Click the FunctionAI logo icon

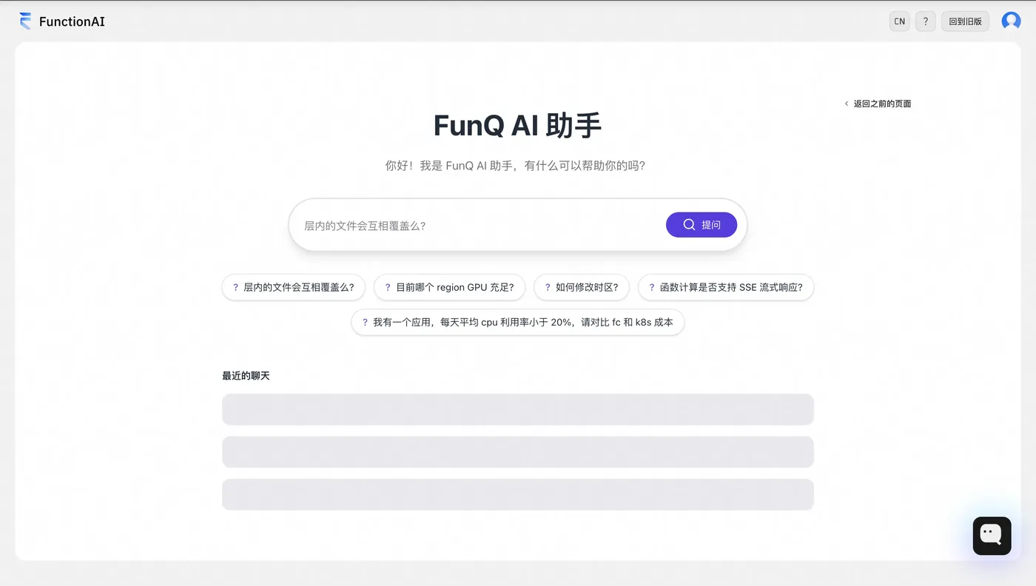click(x=25, y=21)
